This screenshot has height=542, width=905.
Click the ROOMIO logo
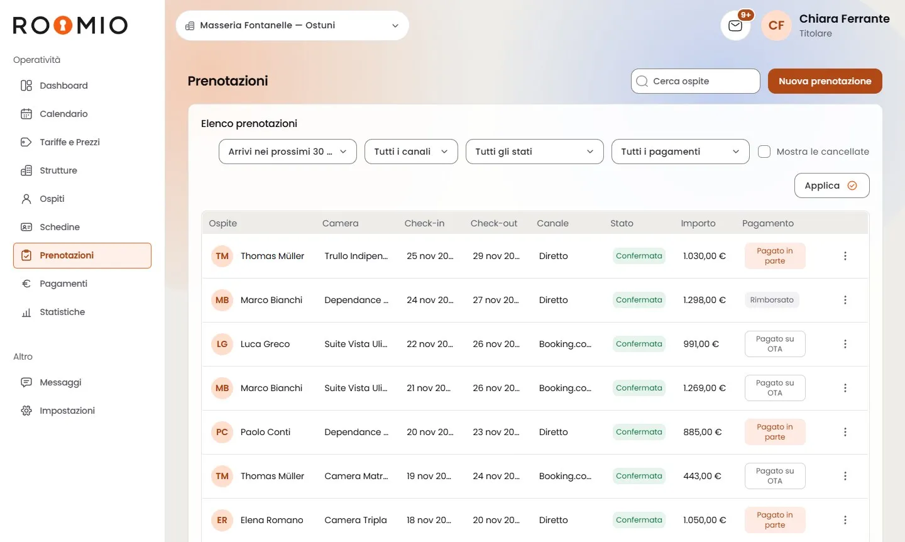coord(70,25)
